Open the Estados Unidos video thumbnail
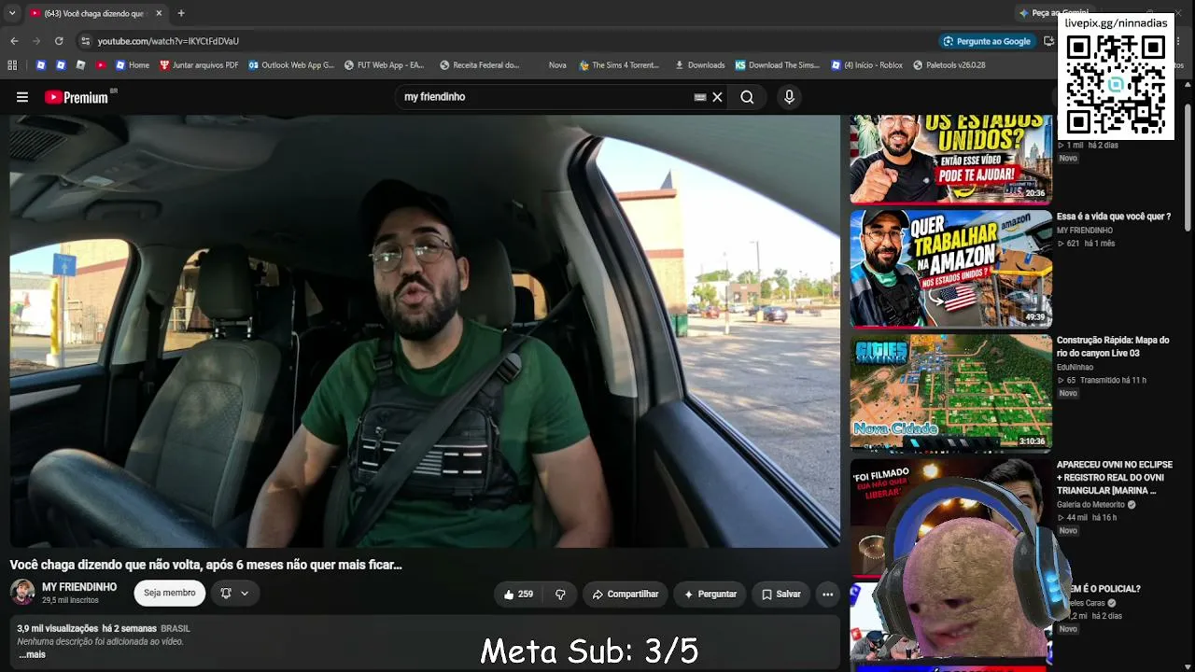 click(x=951, y=159)
